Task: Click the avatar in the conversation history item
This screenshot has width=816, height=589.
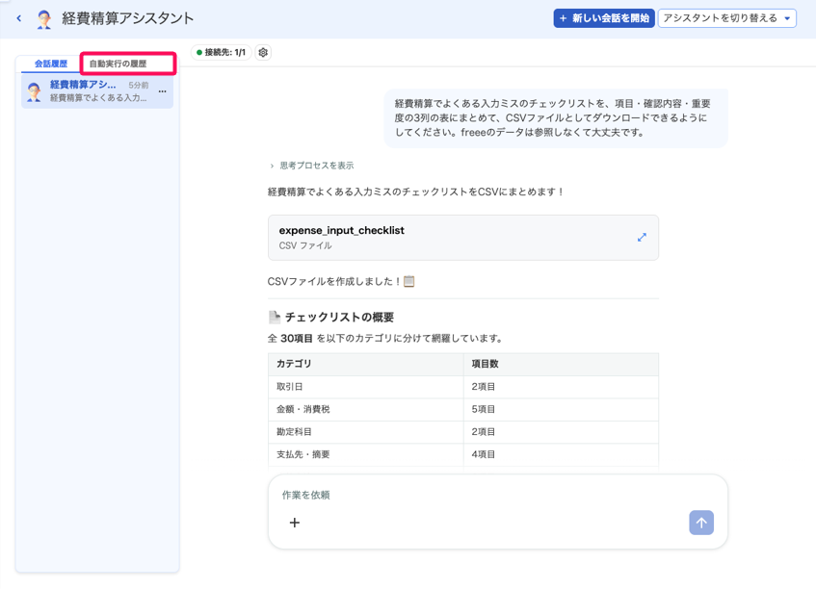Action: pyautogui.click(x=35, y=91)
